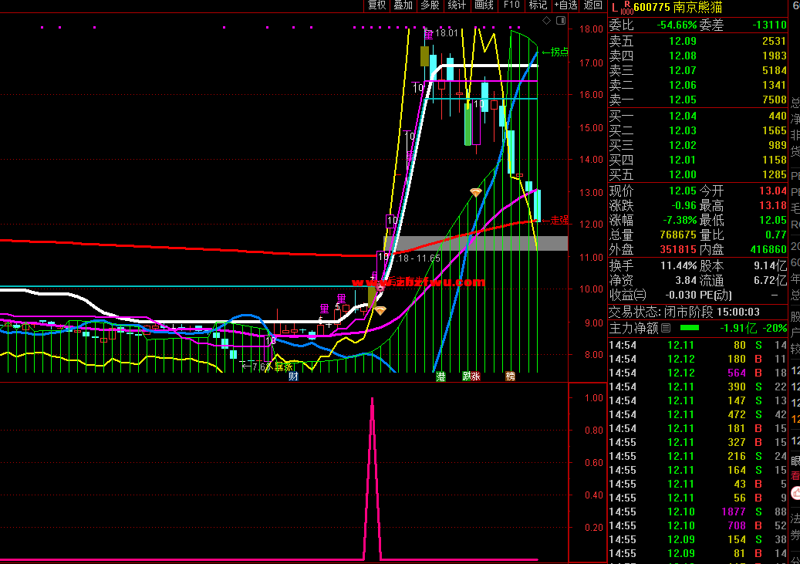Add stock via +自选 button
Image resolution: width=800 pixels, height=564 pixels.
pos(565,5)
